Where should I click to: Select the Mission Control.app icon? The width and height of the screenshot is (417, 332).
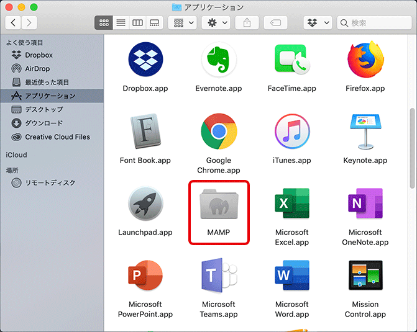coord(365,276)
